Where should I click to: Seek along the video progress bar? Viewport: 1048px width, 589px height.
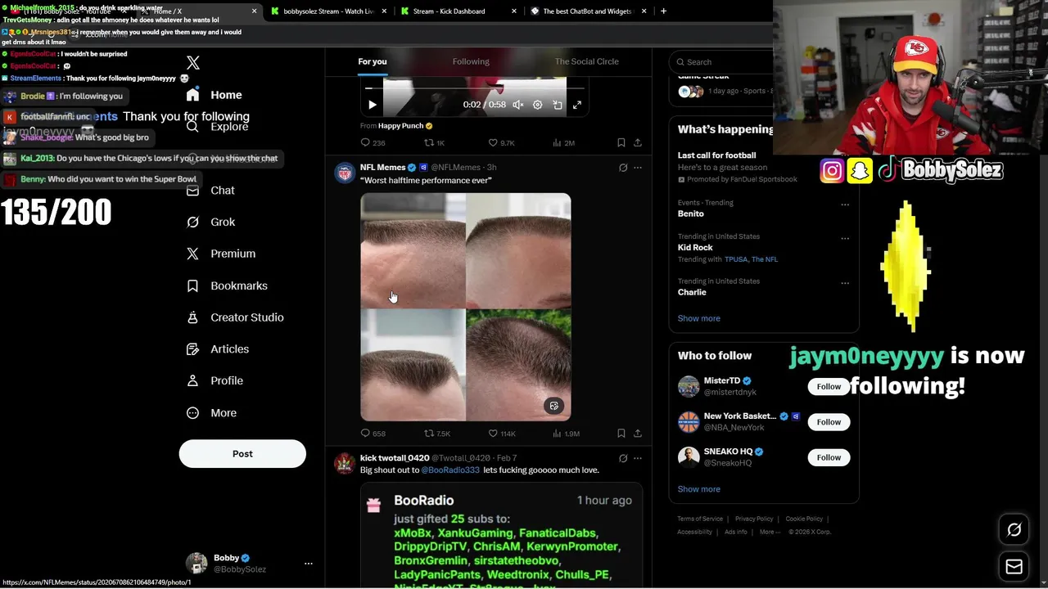click(x=474, y=88)
